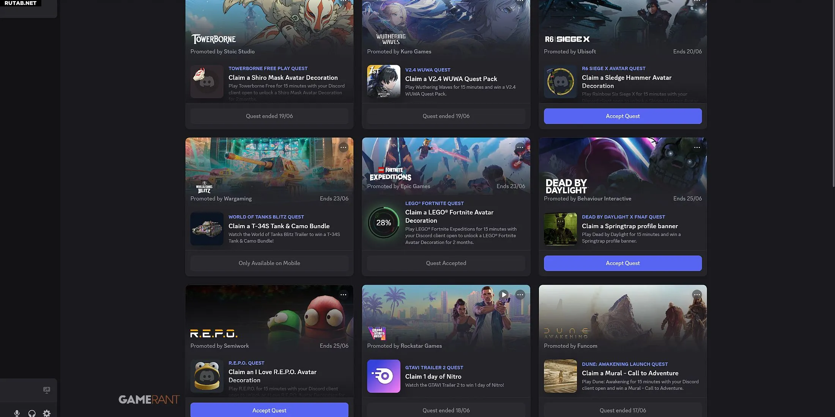Click 'Claim a Mural - Call to Adventure' title
Viewport: 835px width, 417px height.
(630, 373)
